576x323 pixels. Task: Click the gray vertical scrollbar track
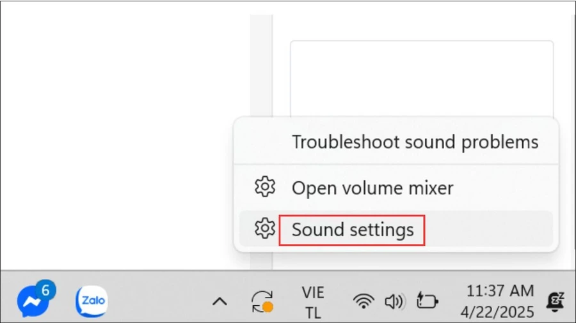coord(261,66)
